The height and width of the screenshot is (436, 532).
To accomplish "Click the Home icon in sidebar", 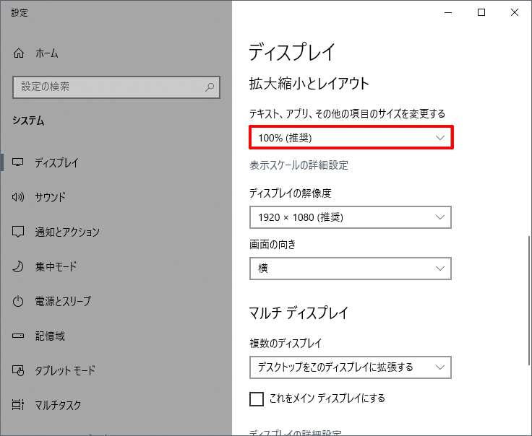I will pos(19,53).
